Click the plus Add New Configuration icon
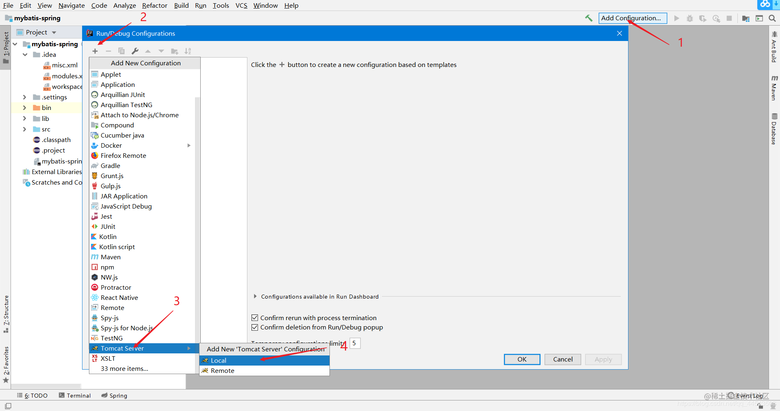 pyautogui.click(x=95, y=51)
